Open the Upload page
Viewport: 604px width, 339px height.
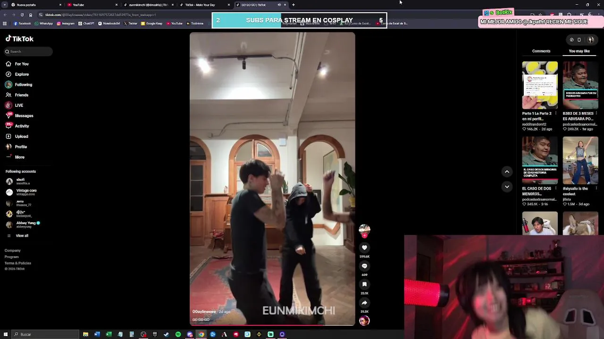(17, 137)
